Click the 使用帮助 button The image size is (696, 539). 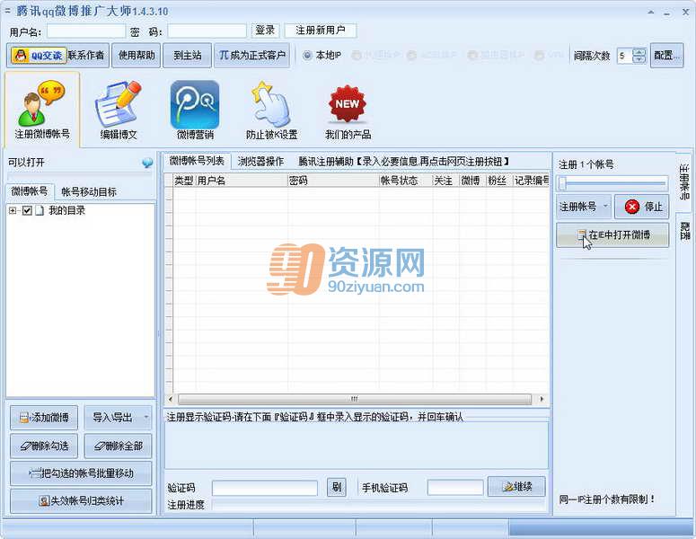pos(137,56)
